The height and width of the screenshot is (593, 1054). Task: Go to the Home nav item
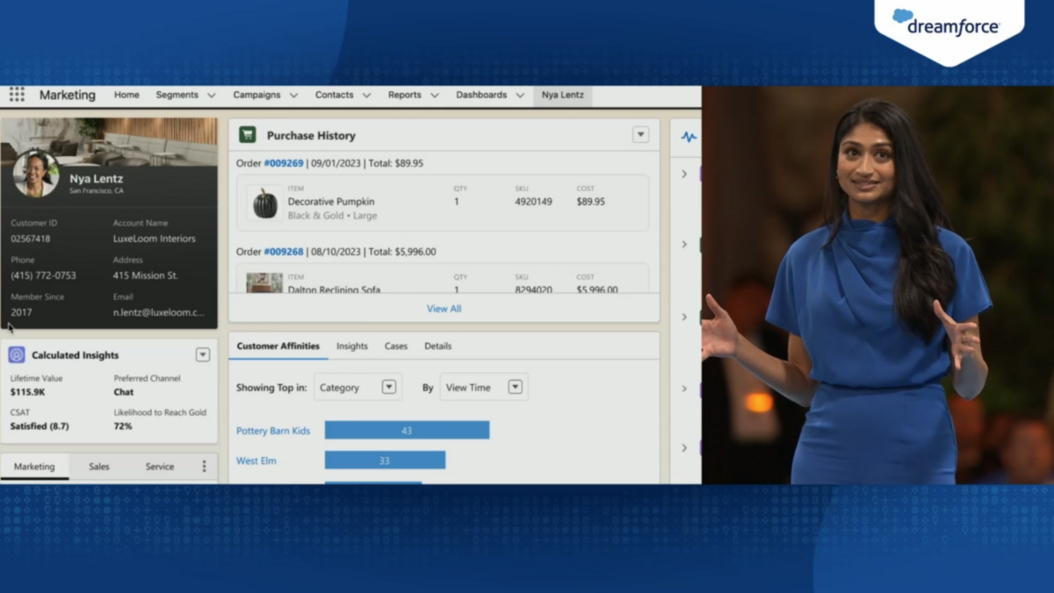(126, 95)
